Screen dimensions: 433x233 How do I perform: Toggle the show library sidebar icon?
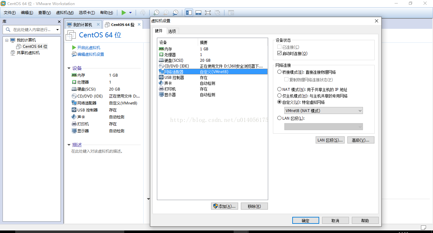(x=189, y=13)
